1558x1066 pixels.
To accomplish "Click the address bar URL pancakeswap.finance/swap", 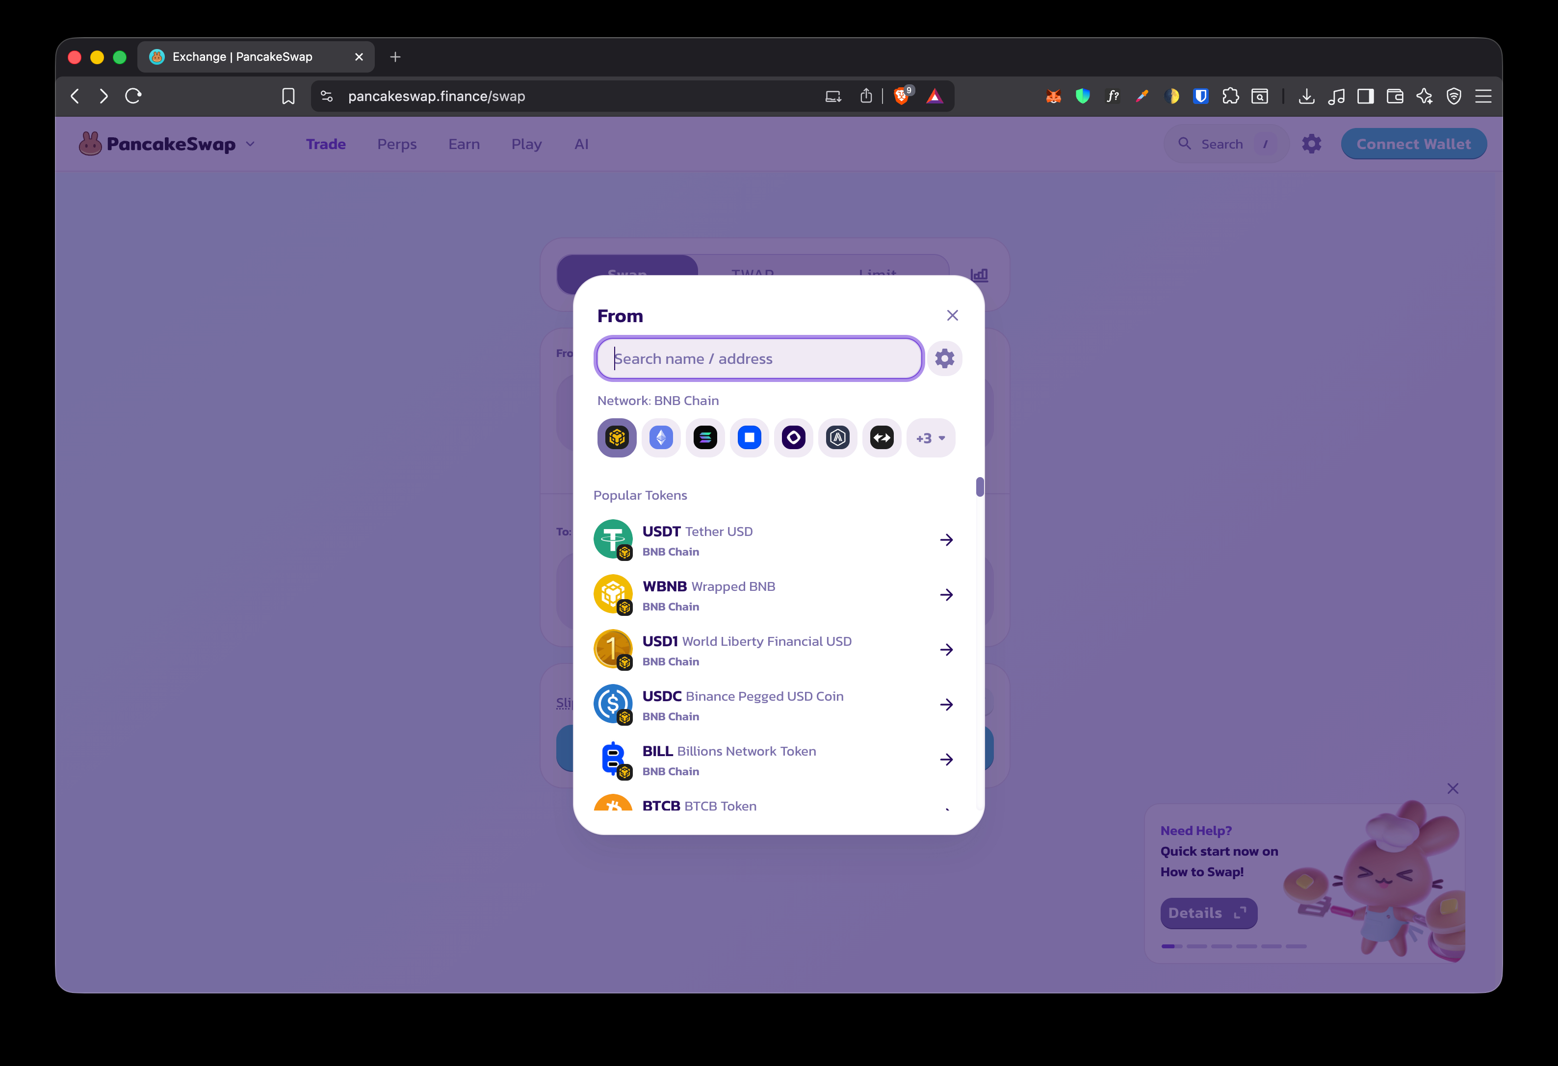I will pyautogui.click(x=437, y=97).
